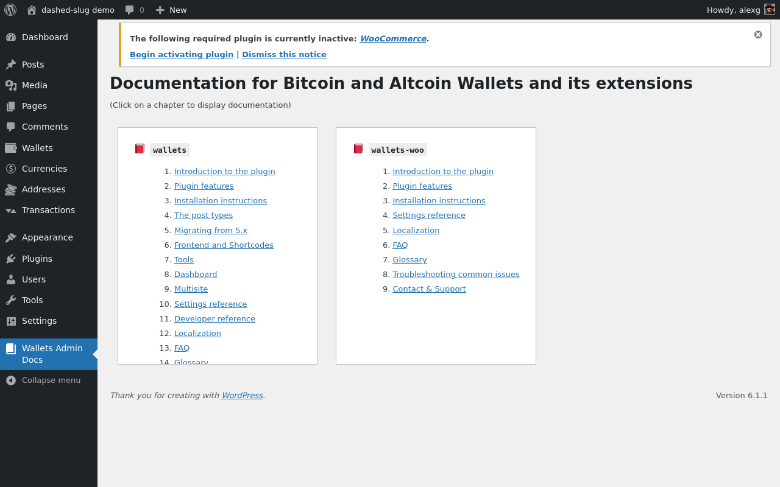Select the Posts pushpin icon
The width and height of the screenshot is (780, 487).
[x=11, y=65]
